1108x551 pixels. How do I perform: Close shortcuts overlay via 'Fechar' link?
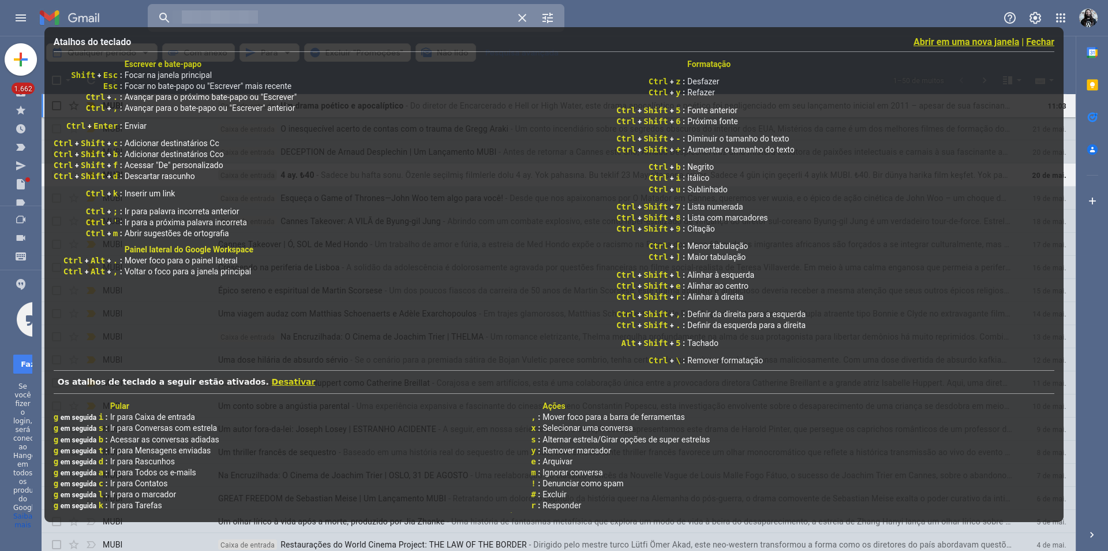point(1040,42)
